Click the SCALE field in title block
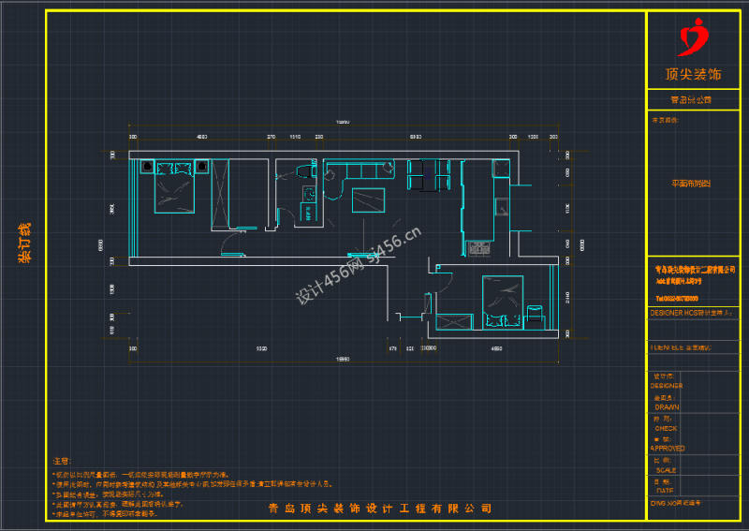749x531 pixels. [666, 470]
